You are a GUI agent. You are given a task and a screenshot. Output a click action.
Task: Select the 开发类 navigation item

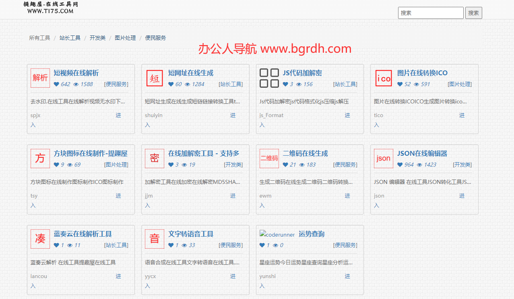(97, 38)
